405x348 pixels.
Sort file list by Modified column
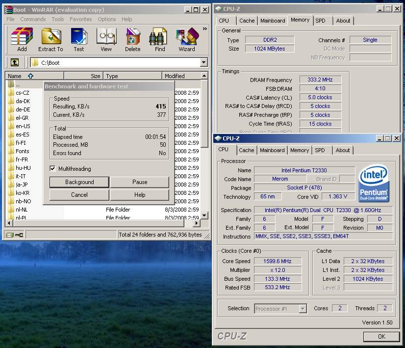[181, 76]
